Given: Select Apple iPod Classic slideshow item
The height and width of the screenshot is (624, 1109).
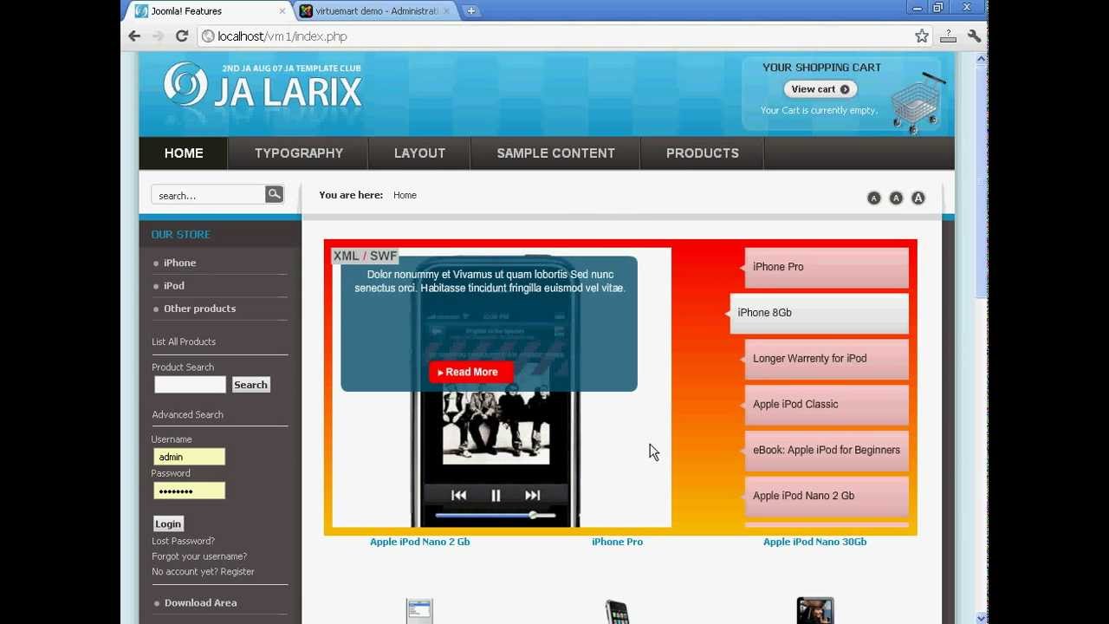Looking at the screenshot, I should [827, 405].
